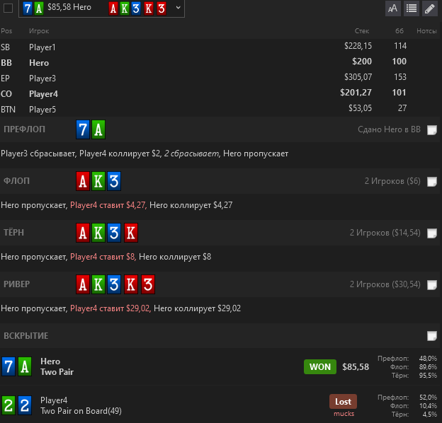This screenshot has height=423, width=442.
Task: Click the pencil edit icon
Action: 429,8
